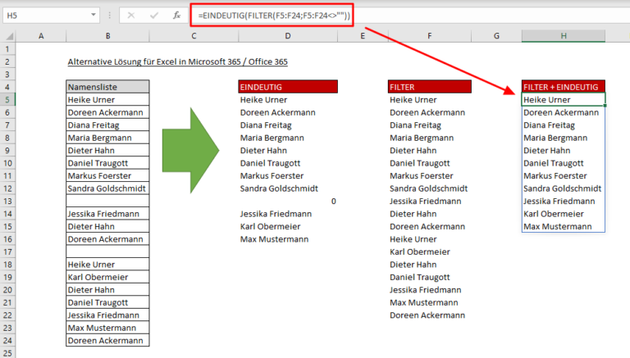Click the Alternative Lösung underlined title text
This screenshot has height=358, width=630.
tap(177, 61)
